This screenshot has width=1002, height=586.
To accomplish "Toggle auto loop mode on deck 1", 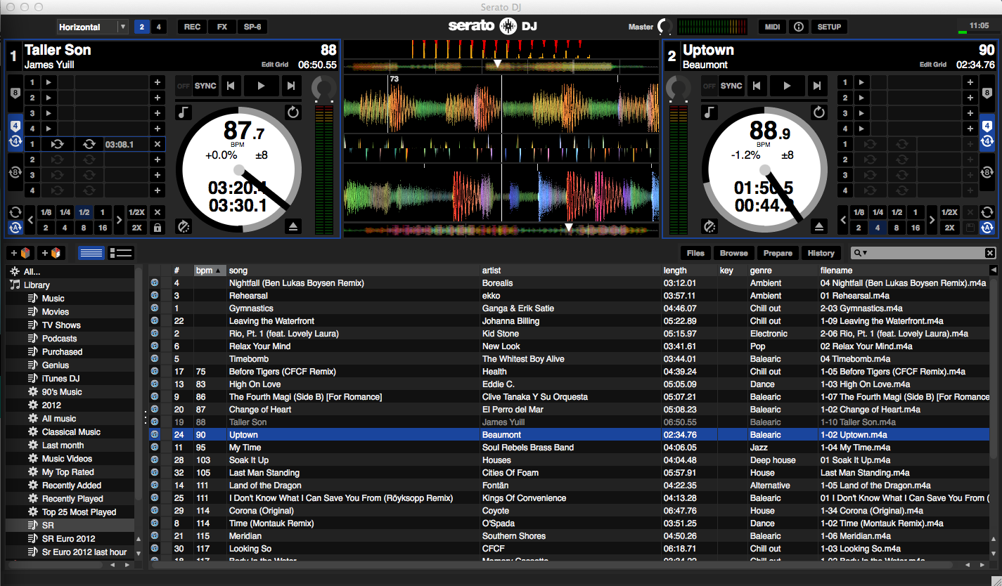I will pos(15,227).
